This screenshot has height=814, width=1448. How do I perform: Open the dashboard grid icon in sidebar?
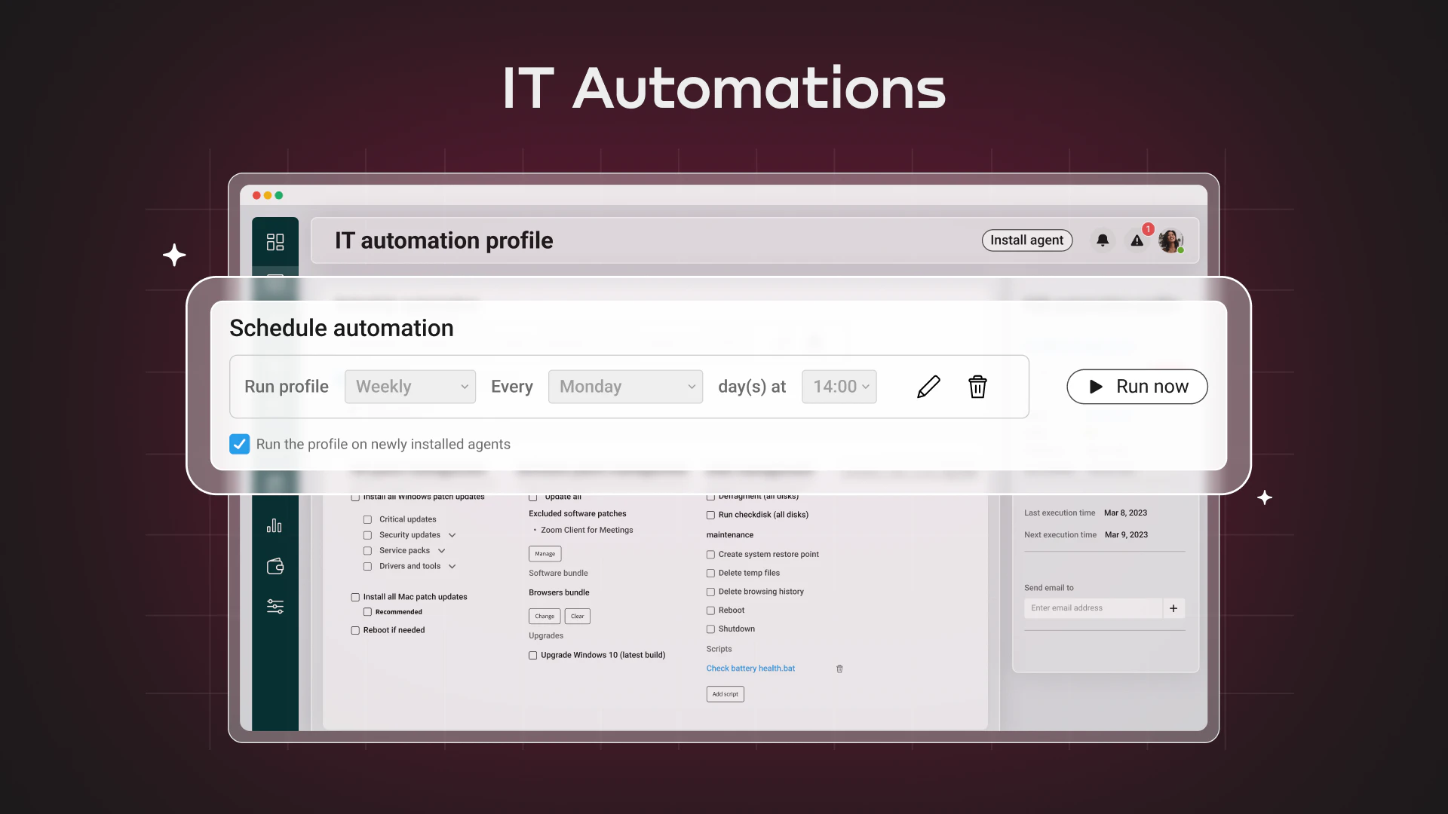tap(275, 241)
